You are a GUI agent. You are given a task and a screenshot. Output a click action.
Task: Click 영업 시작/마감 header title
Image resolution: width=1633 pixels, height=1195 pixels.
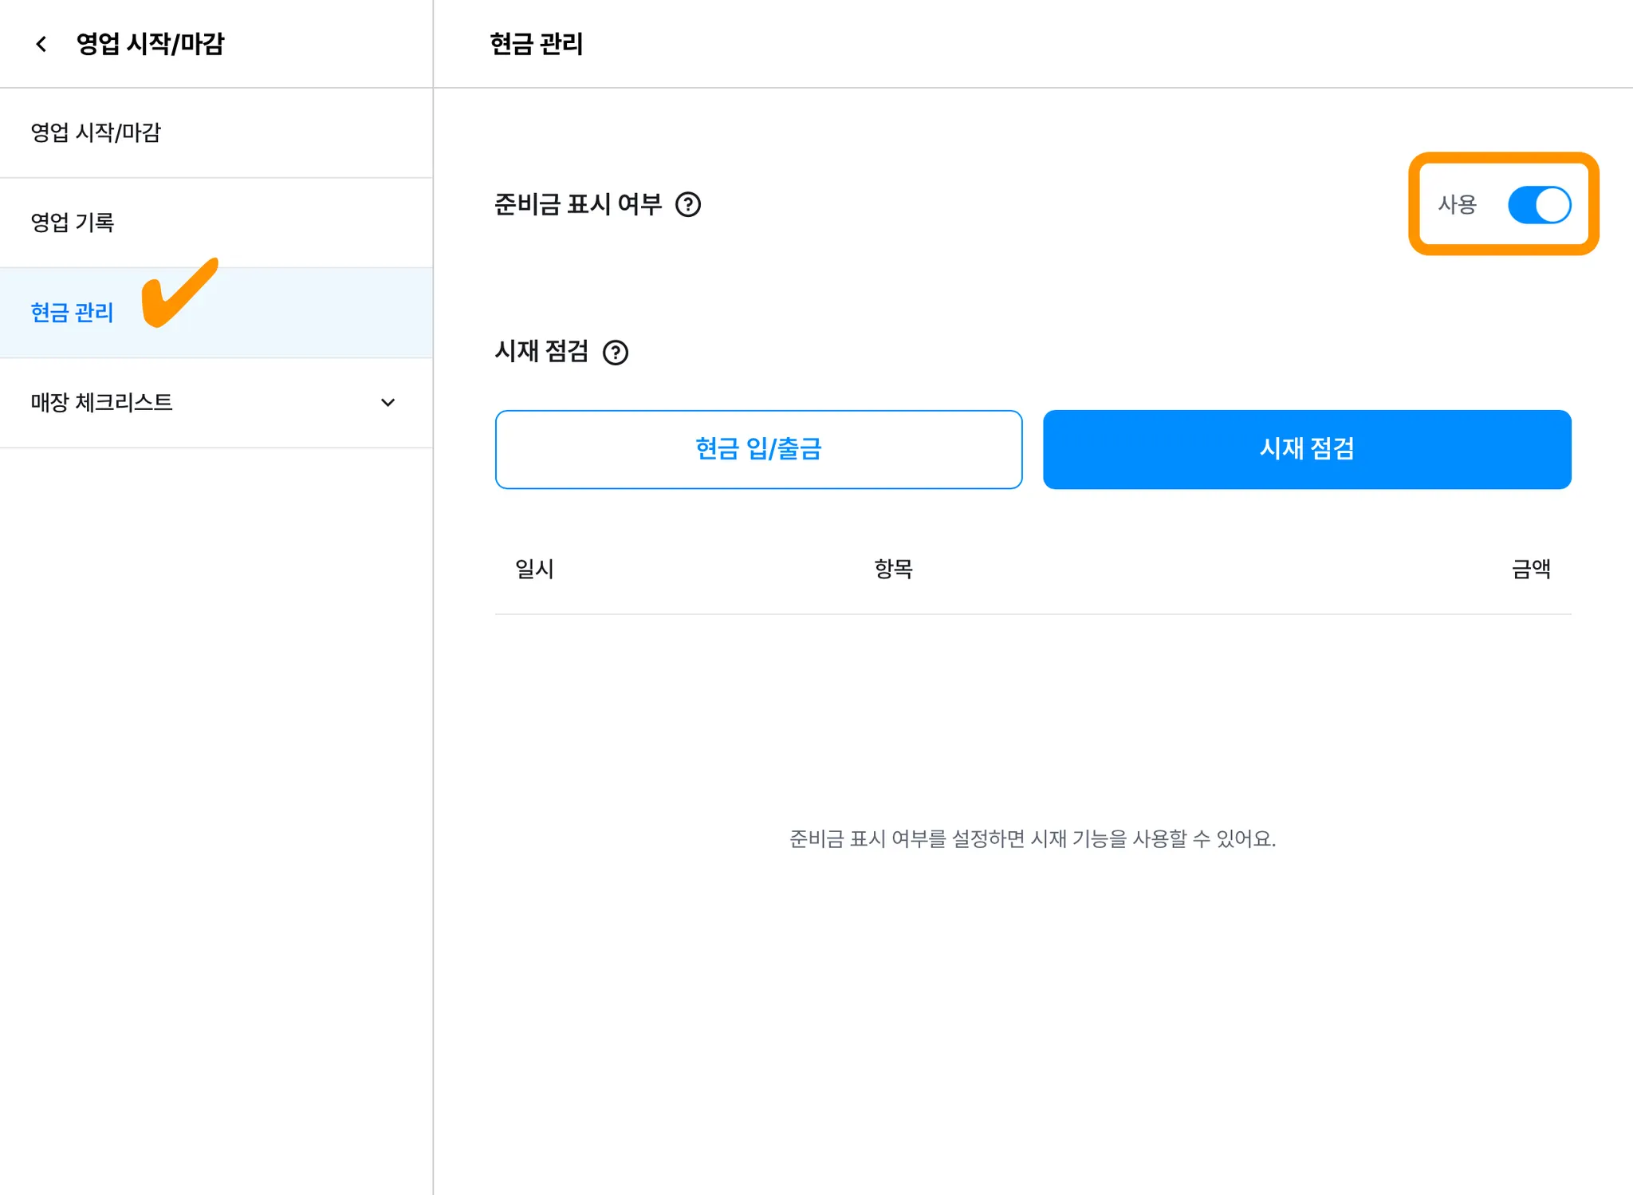coord(150,44)
